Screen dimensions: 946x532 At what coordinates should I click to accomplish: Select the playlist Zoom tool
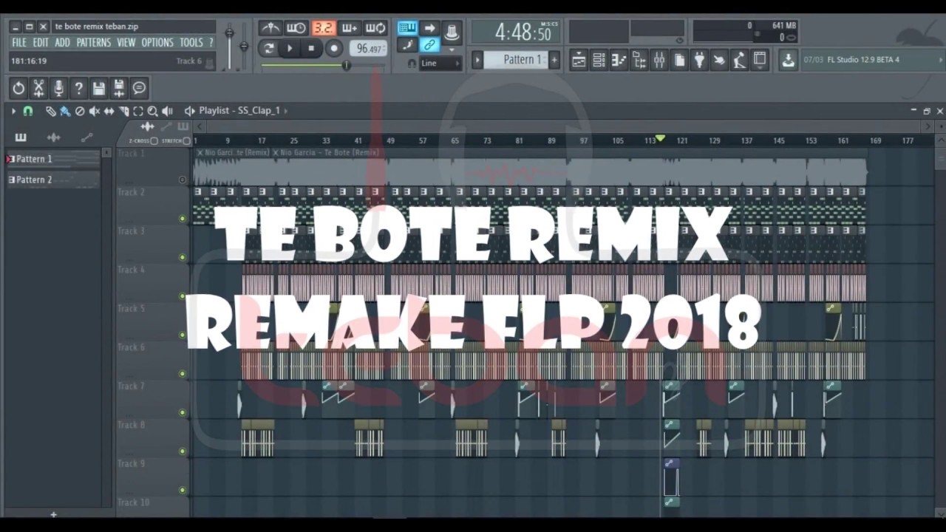(x=152, y=111)
